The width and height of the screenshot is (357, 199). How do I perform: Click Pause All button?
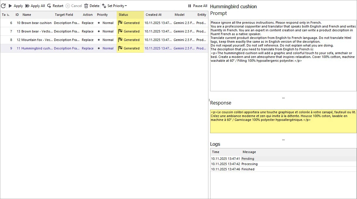click(197, 6)
